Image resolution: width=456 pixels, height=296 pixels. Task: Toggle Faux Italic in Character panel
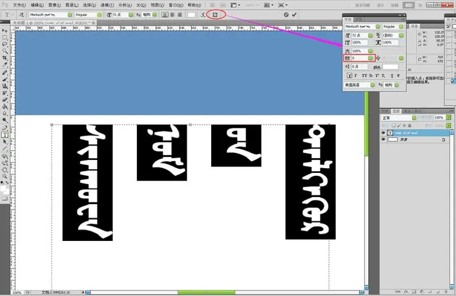356,75
